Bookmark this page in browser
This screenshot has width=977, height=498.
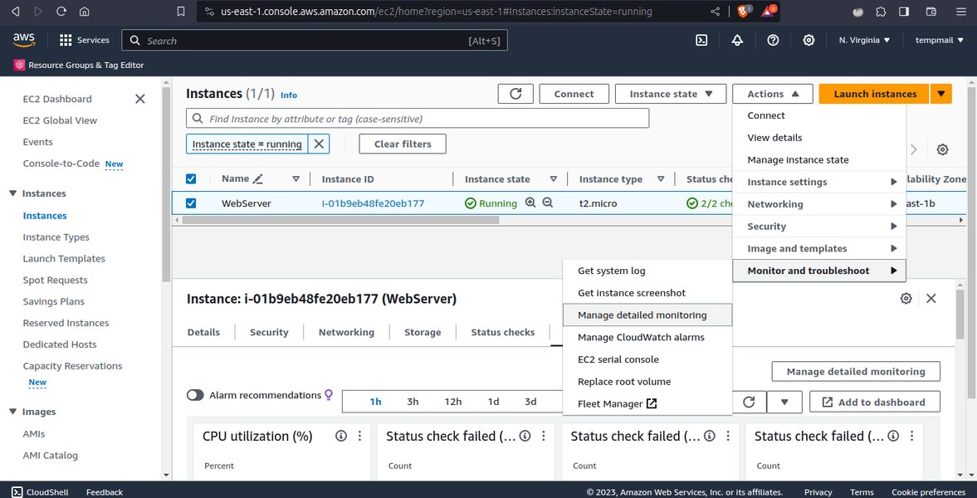point(181,12)
